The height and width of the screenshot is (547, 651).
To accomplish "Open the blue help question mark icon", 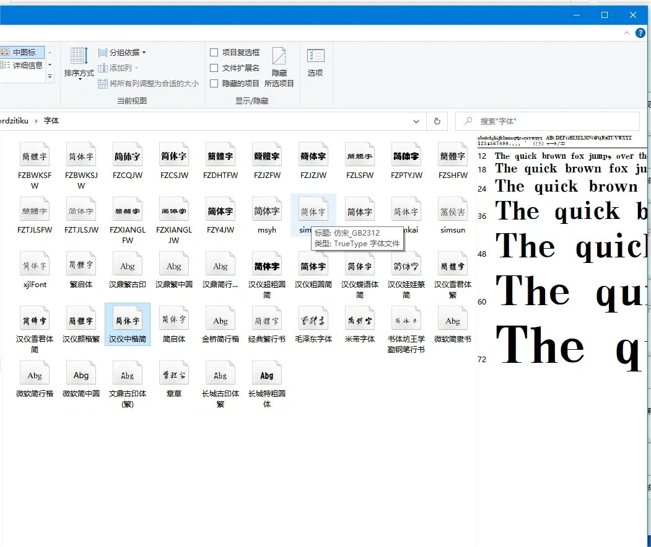I will coord(640,33).
